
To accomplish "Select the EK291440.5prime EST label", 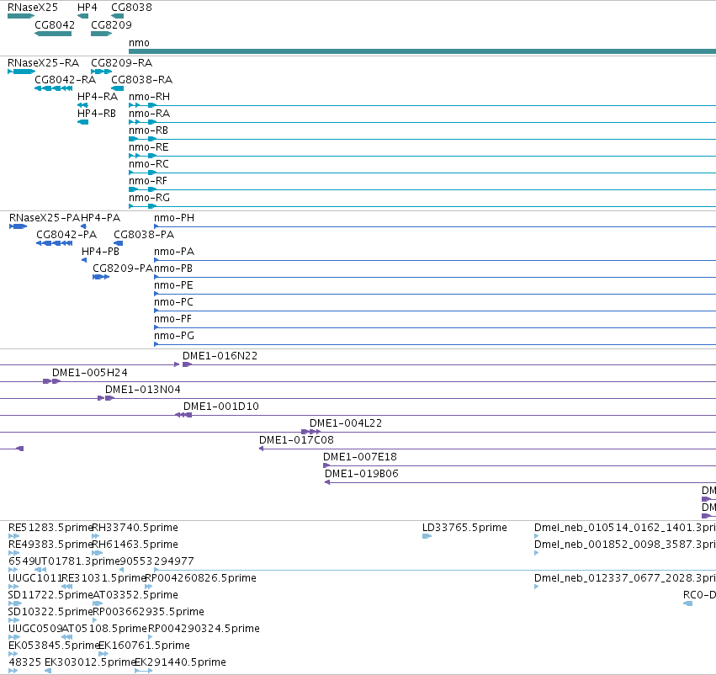I will (180, 662).
